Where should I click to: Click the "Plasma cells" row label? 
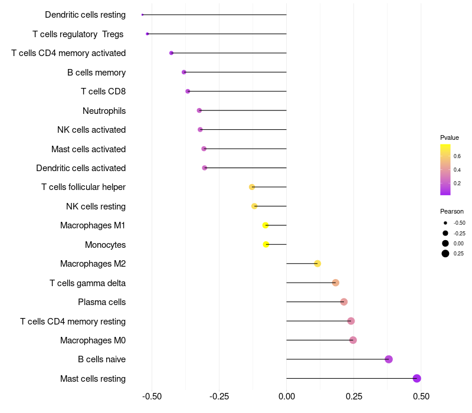[x=101, y=302]
